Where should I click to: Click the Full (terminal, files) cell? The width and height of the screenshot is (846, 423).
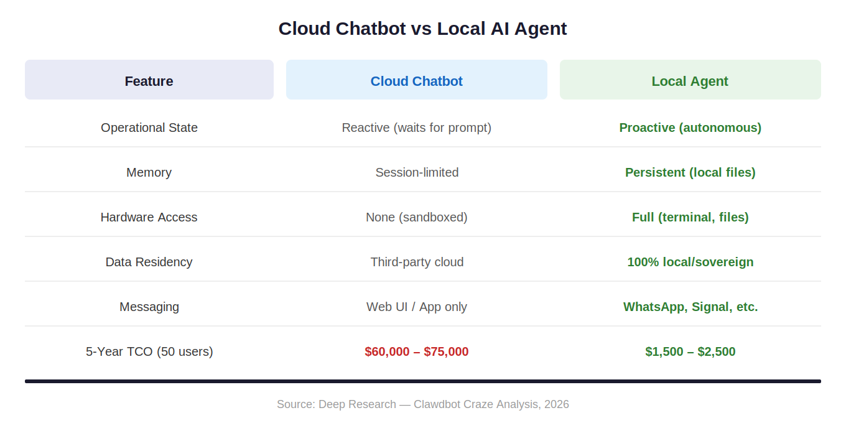690,217
